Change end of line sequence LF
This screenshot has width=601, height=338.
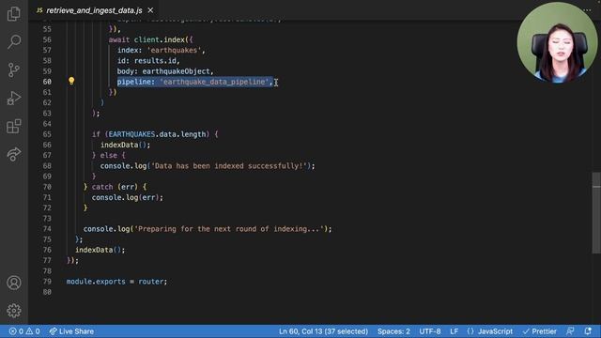[x=454, y=331]
